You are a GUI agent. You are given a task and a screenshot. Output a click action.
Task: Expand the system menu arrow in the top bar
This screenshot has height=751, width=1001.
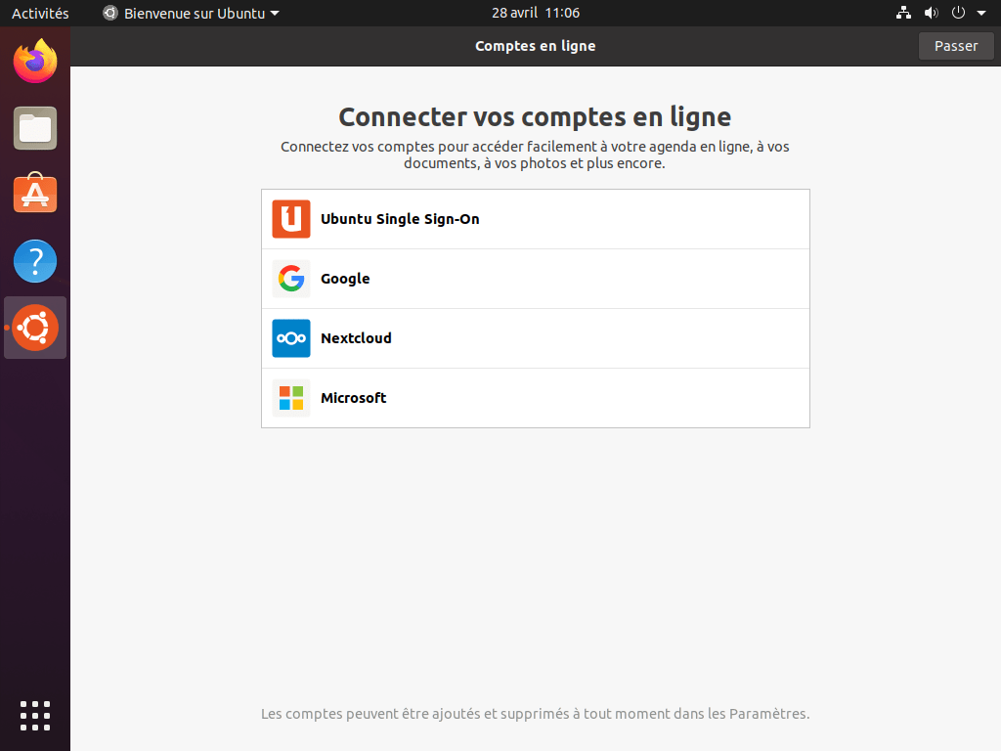pos(981,13)
